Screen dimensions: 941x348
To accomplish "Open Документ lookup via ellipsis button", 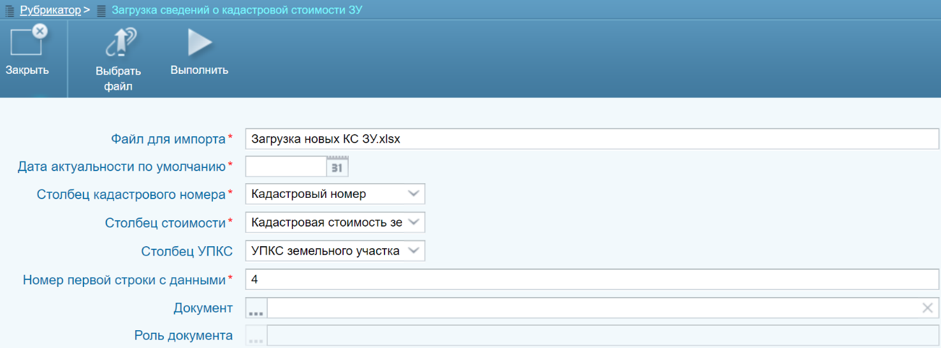I will 256,309.
